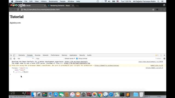
Task: Open the top execution context dropdown
Action: tap(25, 59)
